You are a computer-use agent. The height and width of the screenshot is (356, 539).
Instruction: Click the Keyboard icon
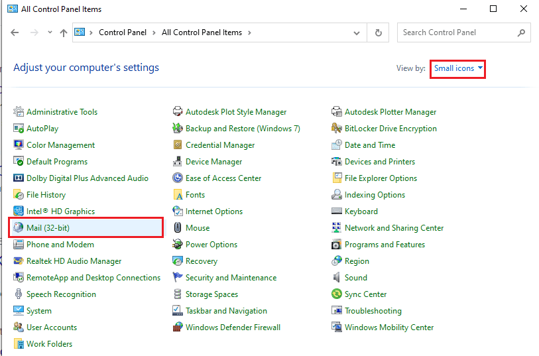pyautogui.click(x=337, y=211)
